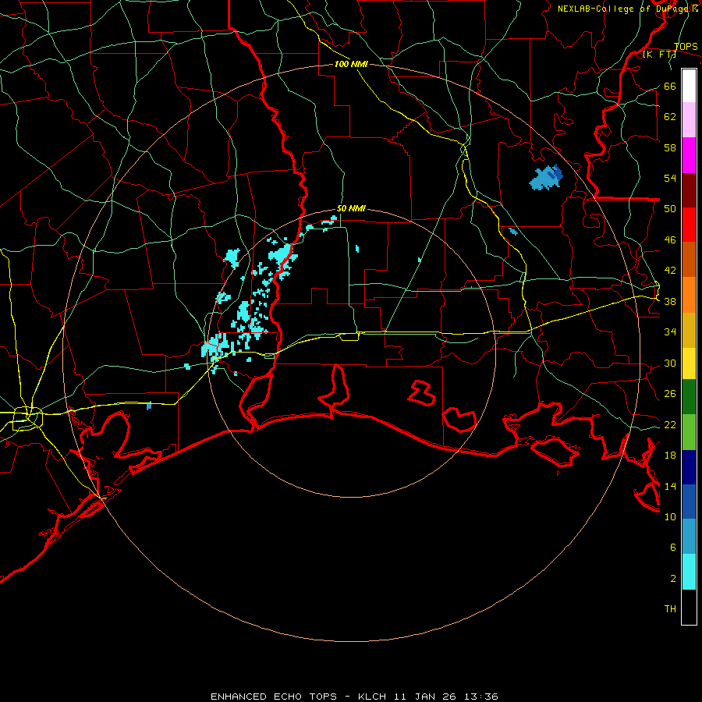This screenshot has width=702, height=702.
Task: Click the cyan legend swatch
Action: point(689,572)
